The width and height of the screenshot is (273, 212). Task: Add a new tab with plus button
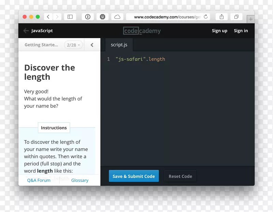point(250,19)
